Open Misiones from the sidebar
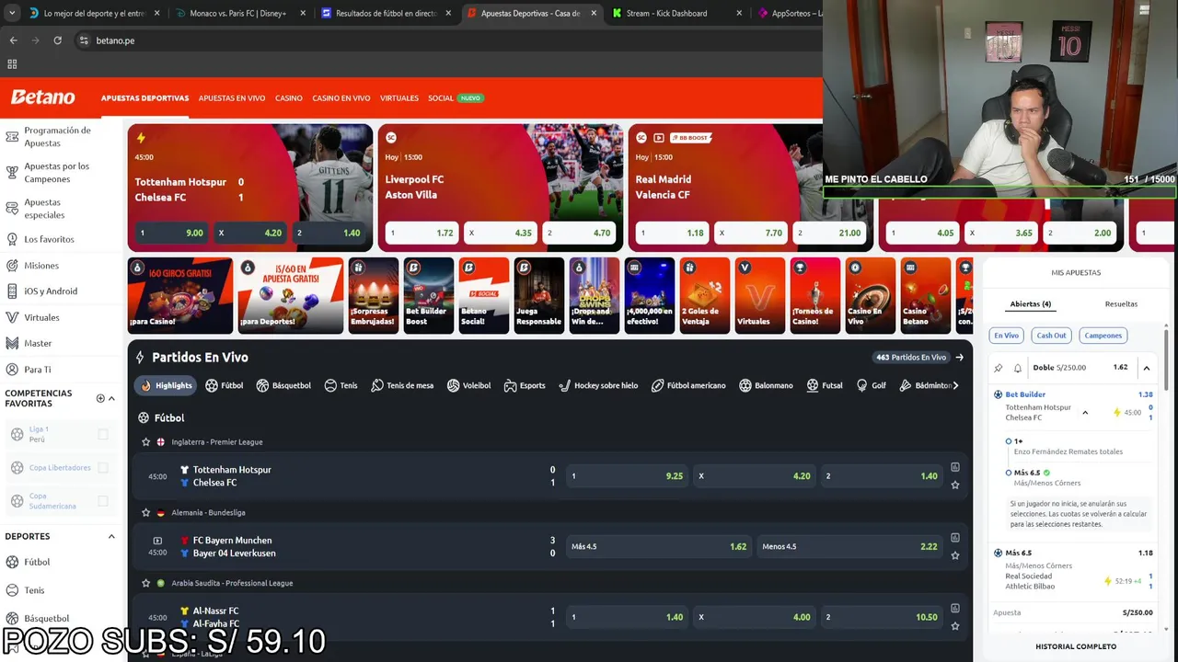Image resolution: width=1178 pixels, height=662 pixels. pyautogui.click(x=41, y=266)
